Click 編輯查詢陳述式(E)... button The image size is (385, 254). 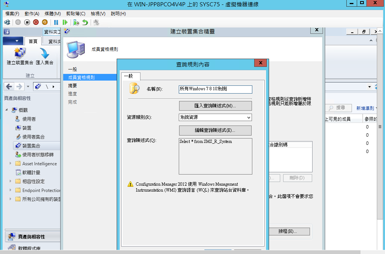[215, 130]
